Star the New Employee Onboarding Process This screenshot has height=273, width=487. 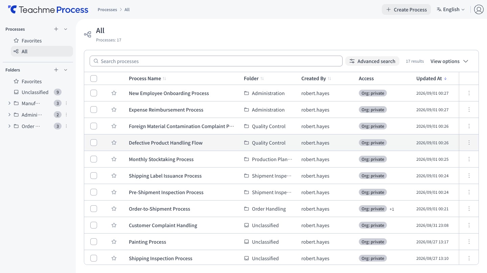tap(114, 93)
